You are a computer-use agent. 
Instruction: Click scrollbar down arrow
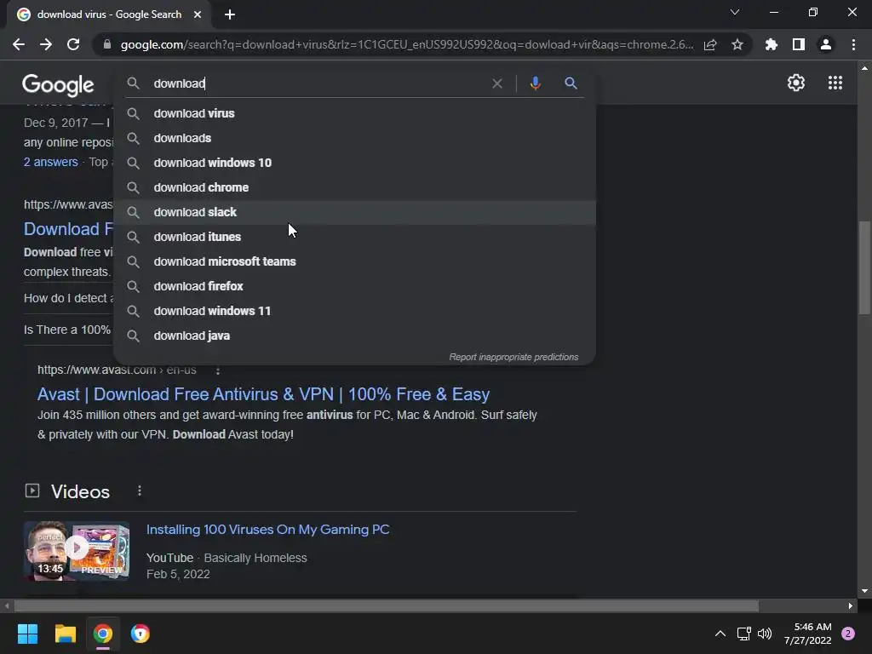864,591
